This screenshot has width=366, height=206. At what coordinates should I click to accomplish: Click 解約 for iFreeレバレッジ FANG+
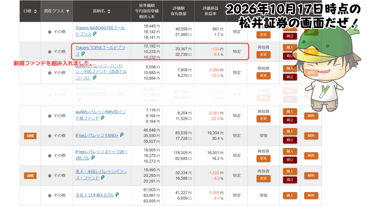(311, 136)
